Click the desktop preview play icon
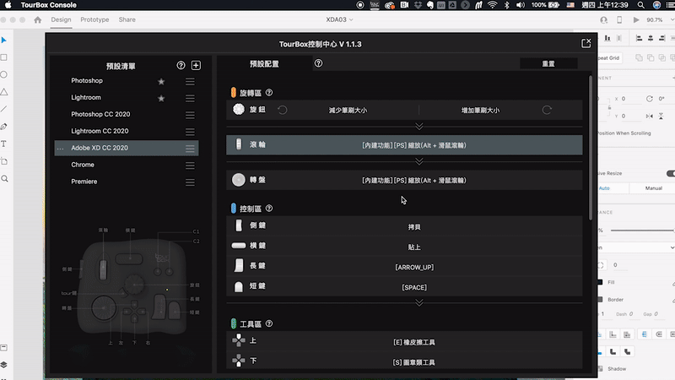The width and height of the screenshot is (675, 380). pyautogui.click(x=636, y=19)
